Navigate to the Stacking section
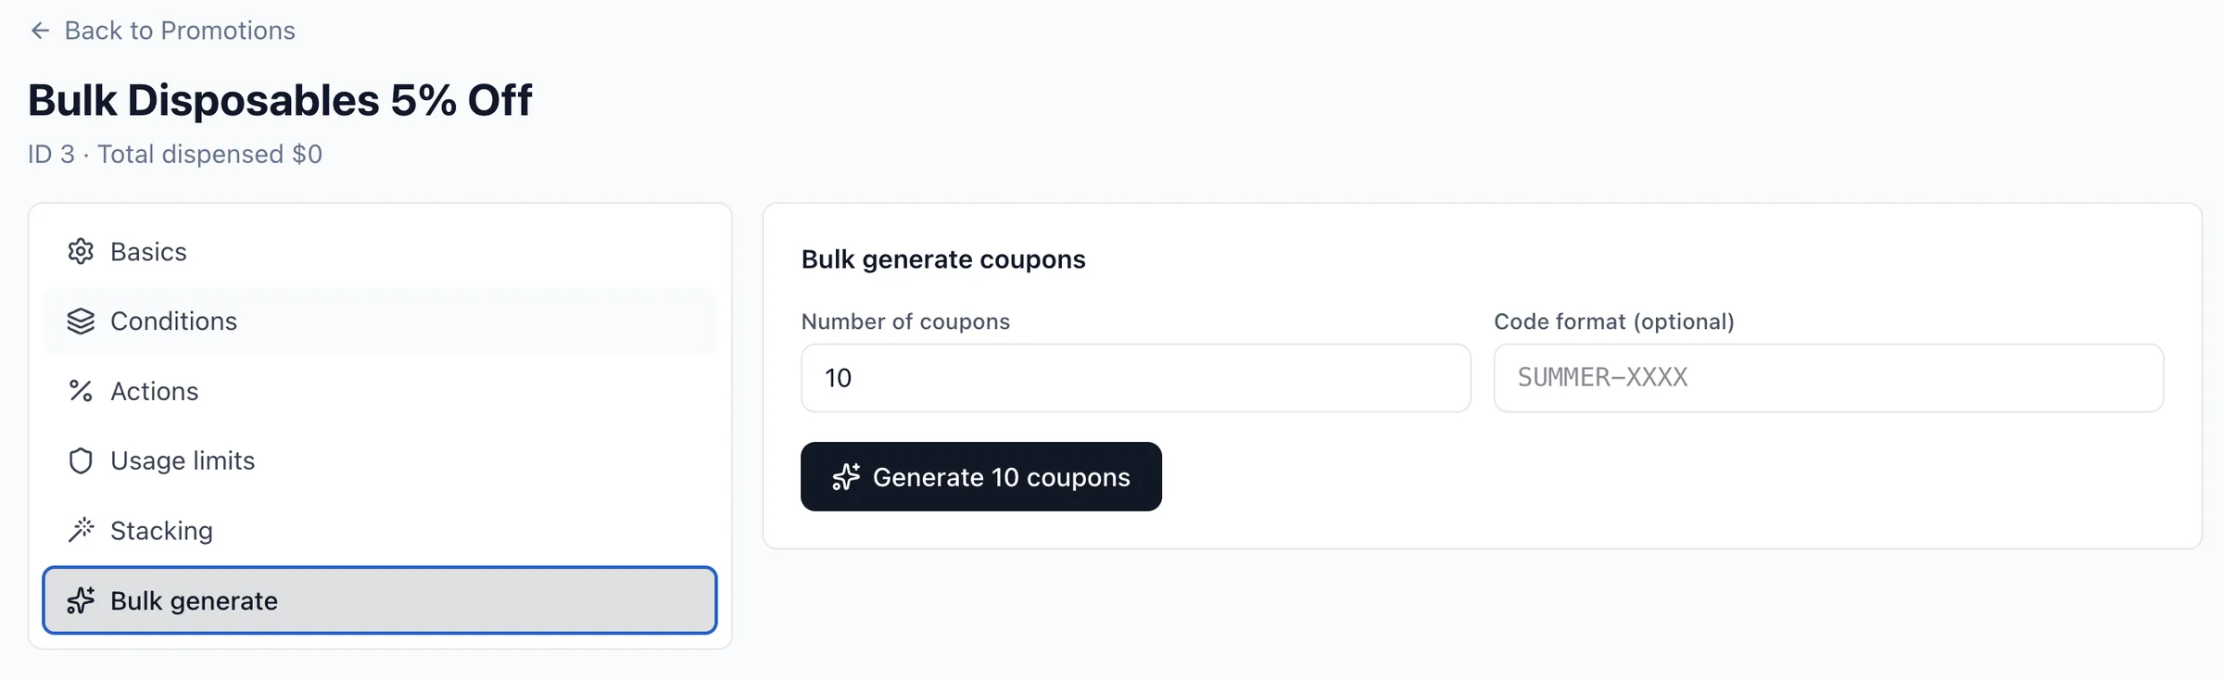 162,530
